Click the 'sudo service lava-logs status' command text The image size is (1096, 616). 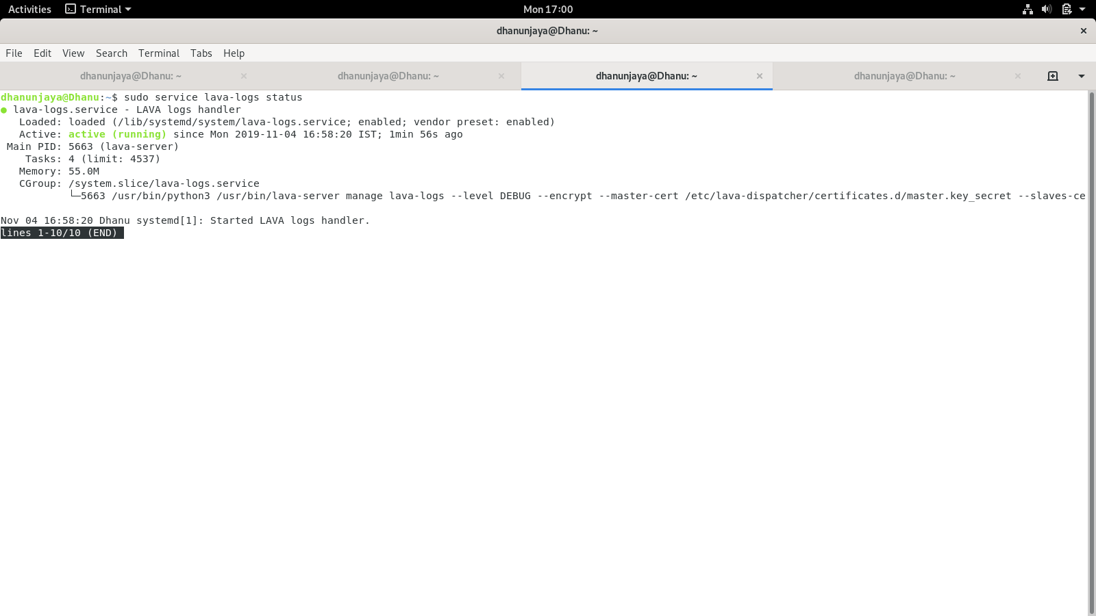pos(213,97)
